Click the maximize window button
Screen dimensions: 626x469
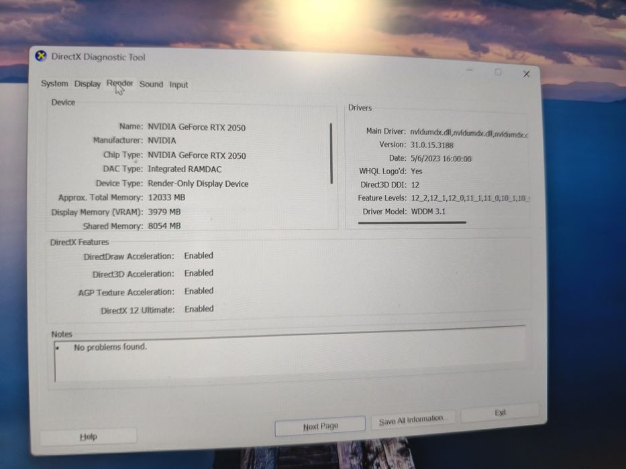498,72
